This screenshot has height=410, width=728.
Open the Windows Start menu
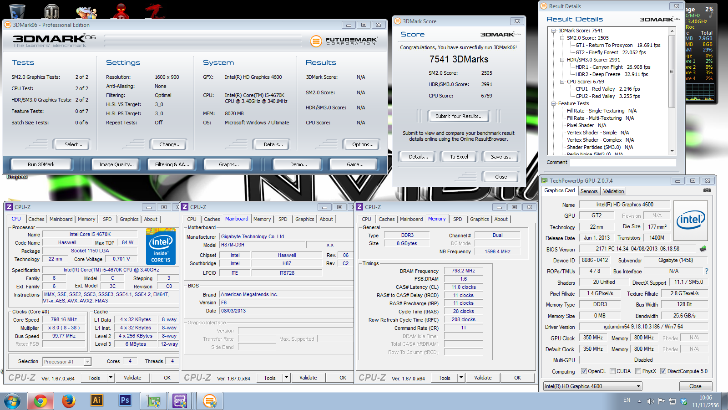(x=12, y=401)
